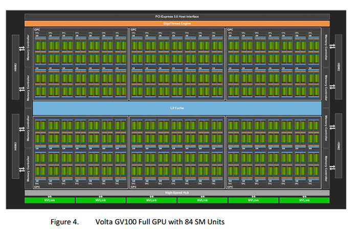This screenshot has height=229, width=358.
Task: Click the rightmost green NVLink block
Action: 304,200
